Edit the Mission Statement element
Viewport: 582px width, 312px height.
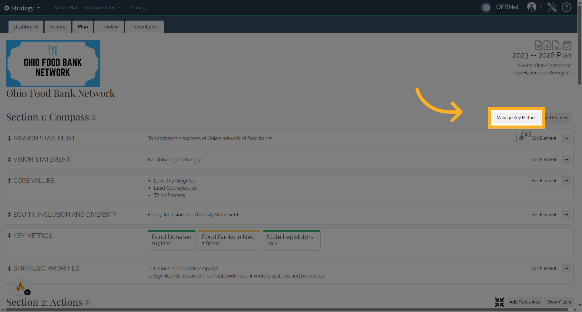pyautogui.click(x=544, y=138)
